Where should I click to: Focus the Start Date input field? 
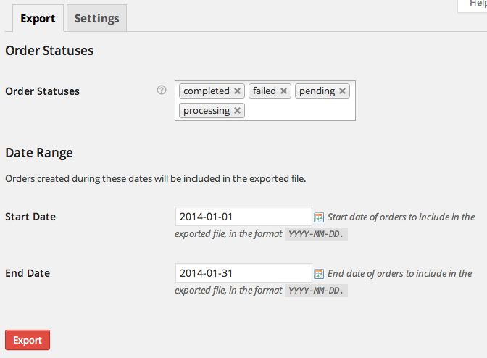pos(243,217)
